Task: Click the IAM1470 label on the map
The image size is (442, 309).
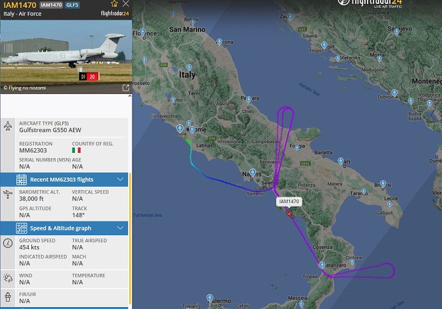Action: [289, 201]
